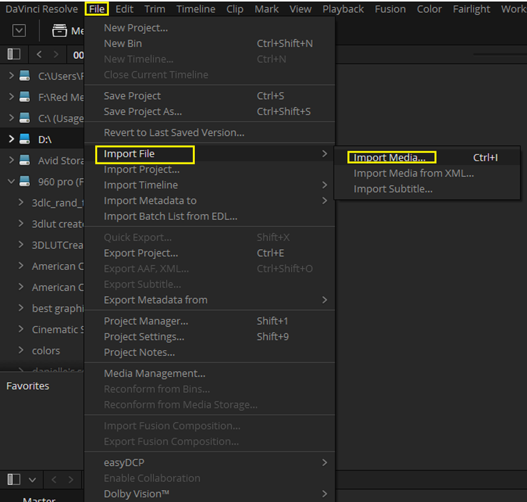Open the easyDCP submenu
This screenshot has height=502, width=527.
(x=210, y=462)
